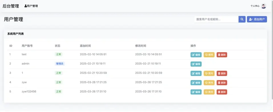Click 正常 badge in test row

click(x=59, y=54)
